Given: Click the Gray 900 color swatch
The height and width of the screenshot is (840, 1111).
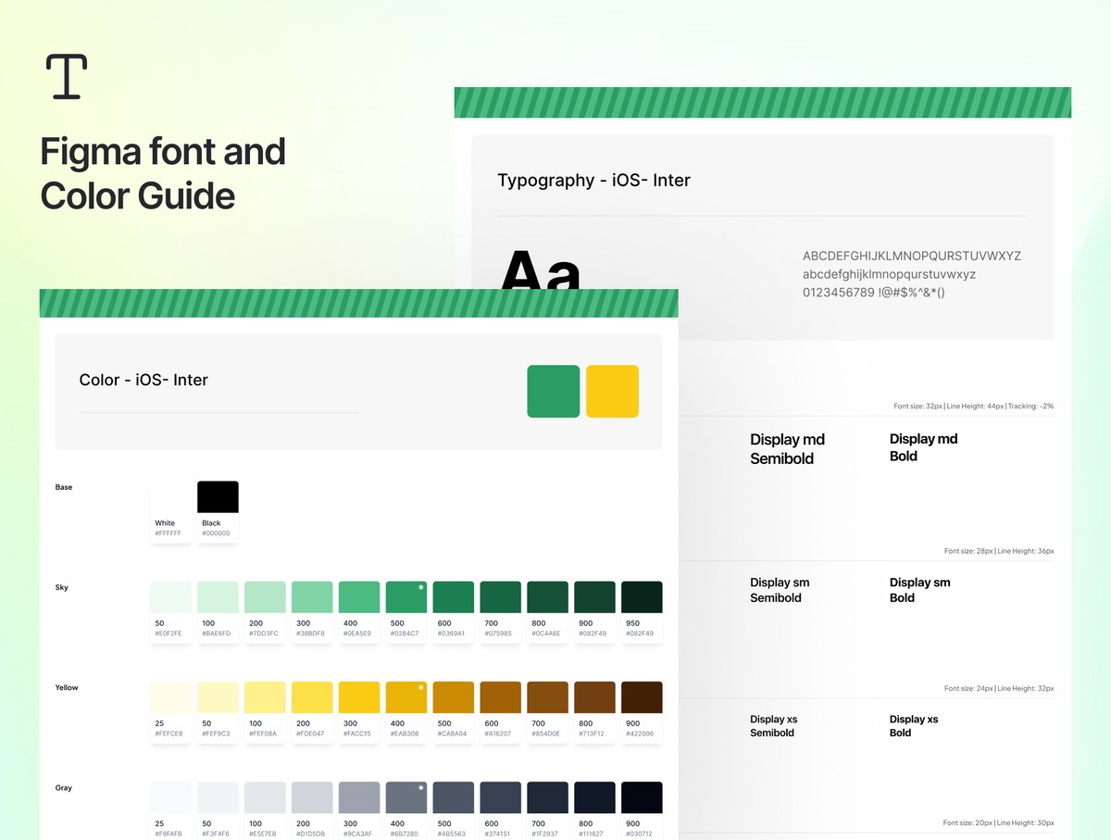Looking at the screenshot, I should tap(642, 797).
